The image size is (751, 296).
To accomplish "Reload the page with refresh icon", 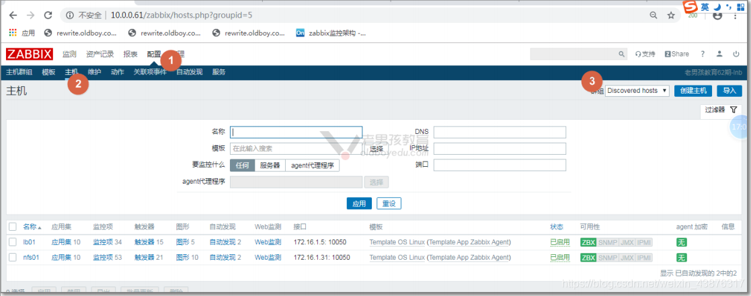I will [x=48, y=15].
